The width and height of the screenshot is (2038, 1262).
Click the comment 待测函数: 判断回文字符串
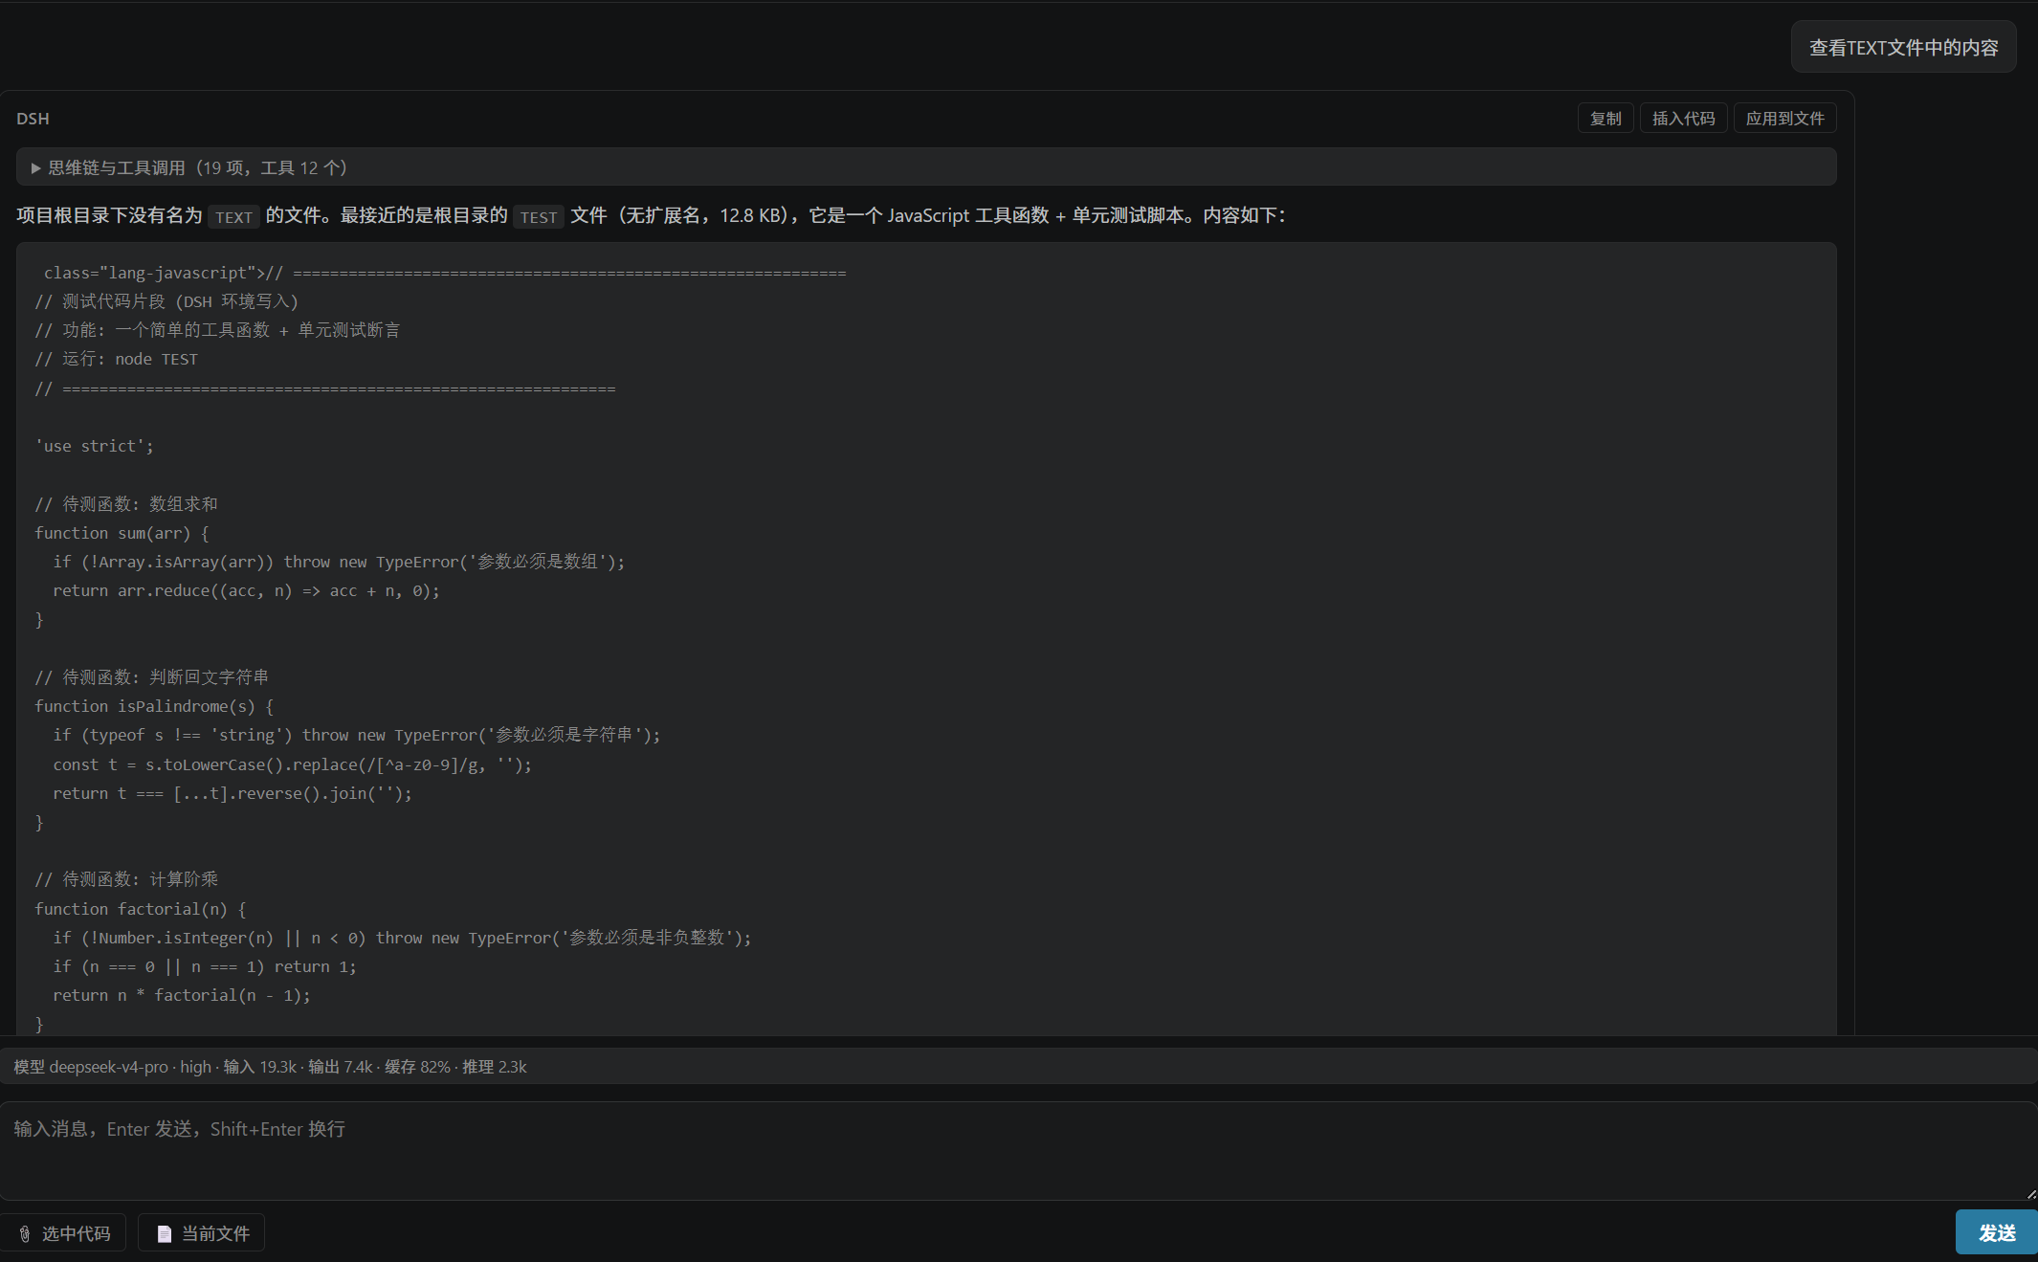152,676
